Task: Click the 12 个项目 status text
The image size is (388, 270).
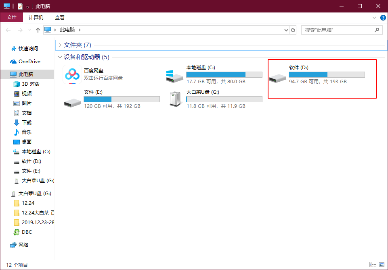Action: point(17,265)
